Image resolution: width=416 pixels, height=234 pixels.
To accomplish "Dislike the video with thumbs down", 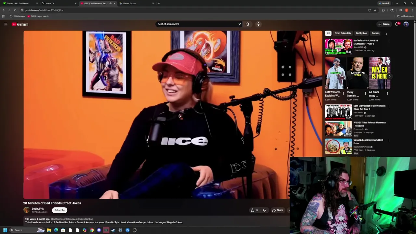I will point(265,210).
